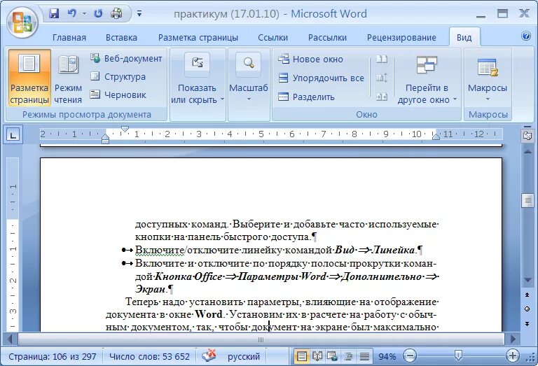Click the reset window position icon
The height and width of the screenshot is (366, 538).
[x=382, y=97]
